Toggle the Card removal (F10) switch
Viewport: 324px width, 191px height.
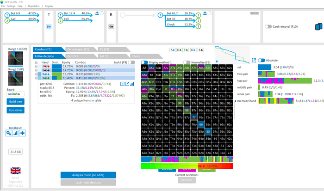click(x=268, y=26)
